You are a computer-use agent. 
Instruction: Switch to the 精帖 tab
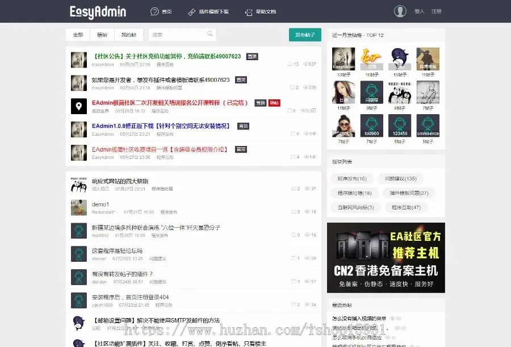click(x=102, y=35)
